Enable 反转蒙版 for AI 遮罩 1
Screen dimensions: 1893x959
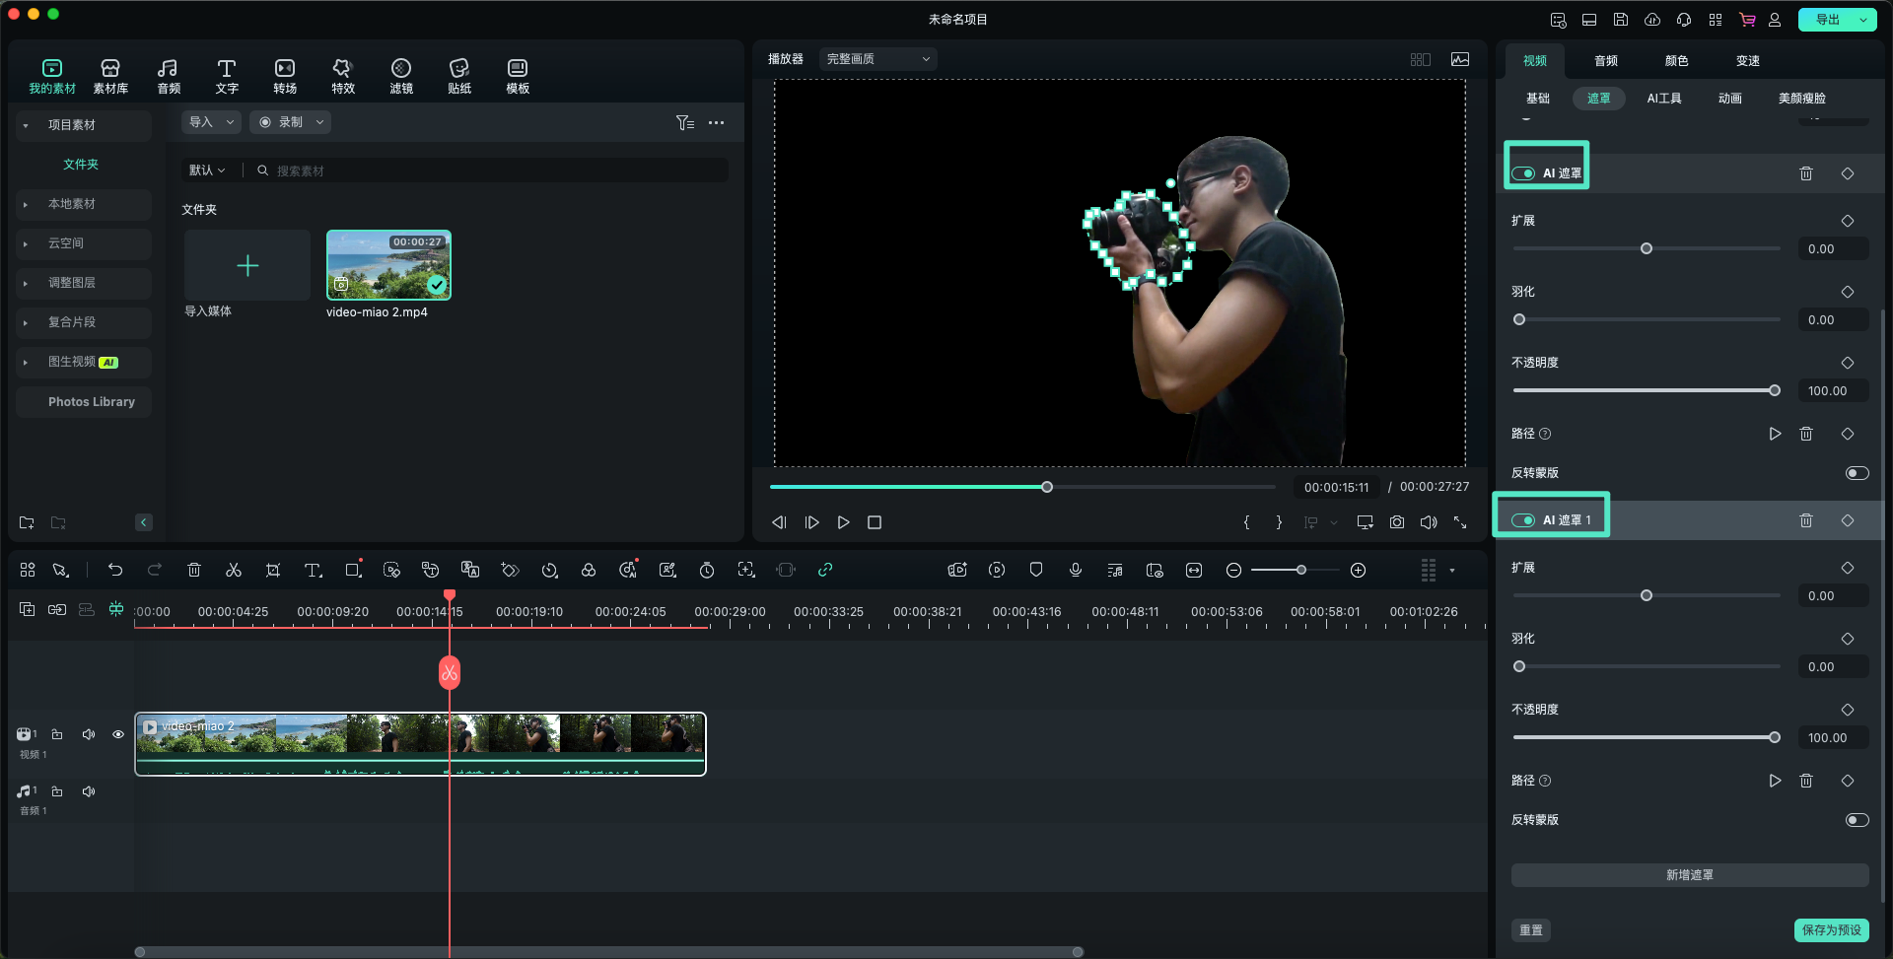point(1857,820)
